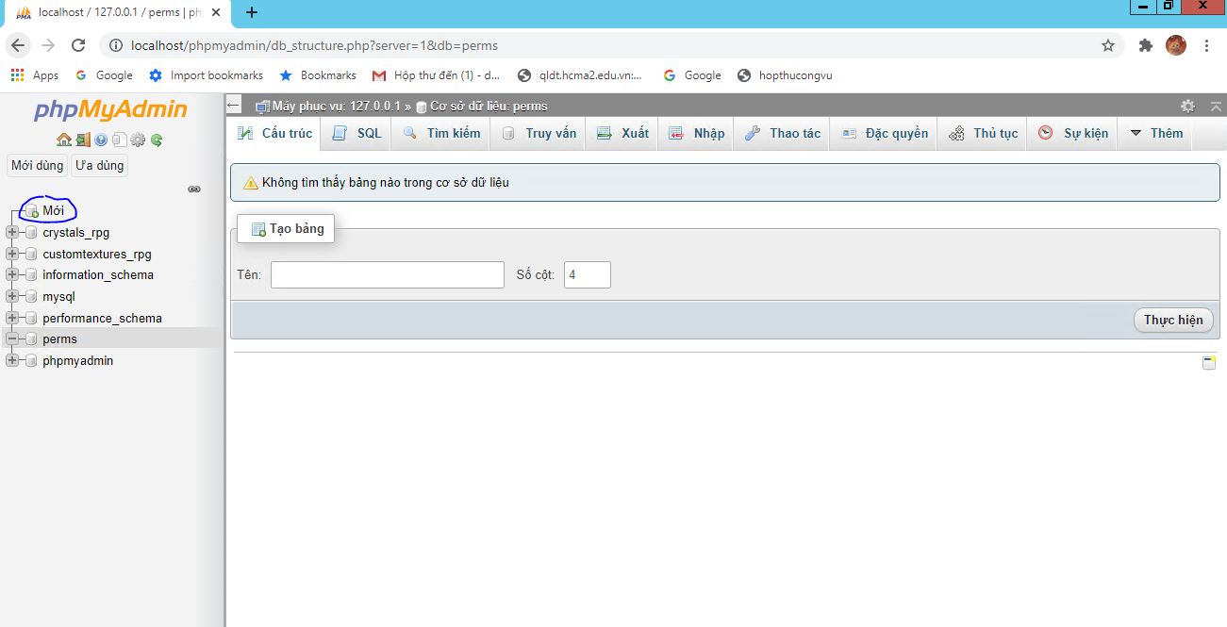Click the performance_schema database icon

[31, 318]
